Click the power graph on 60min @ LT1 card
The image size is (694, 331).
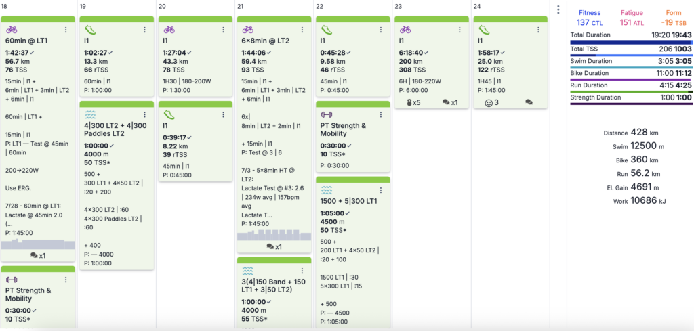(38, 244)
